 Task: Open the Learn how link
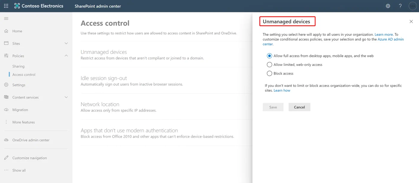coord(282,90)
